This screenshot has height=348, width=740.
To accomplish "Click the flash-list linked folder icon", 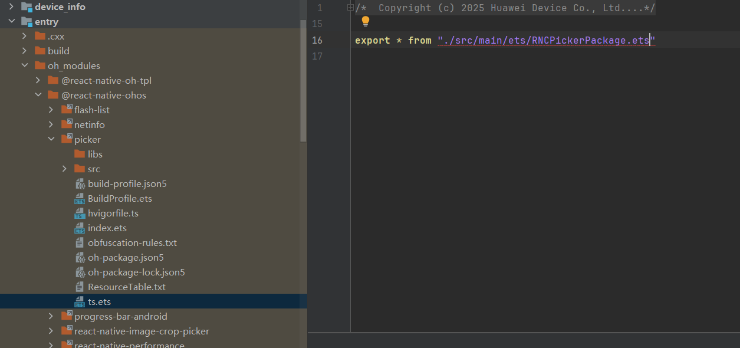I will coord(67,110).
